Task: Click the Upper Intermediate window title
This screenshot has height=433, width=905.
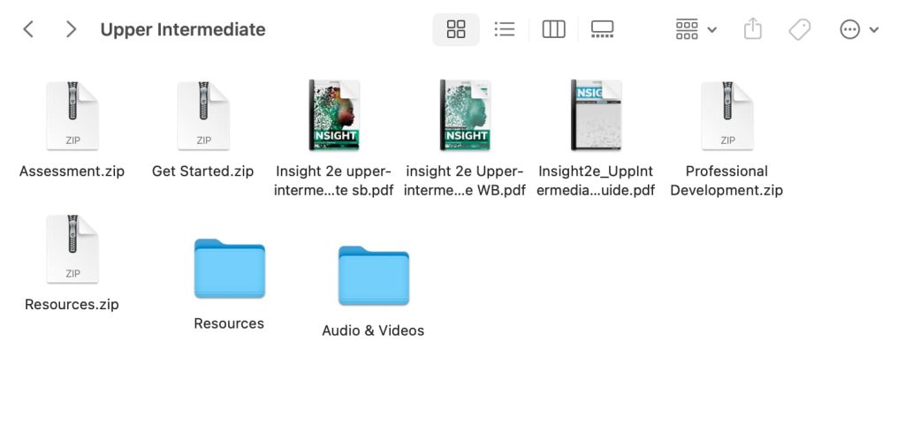Action: [183, 29]
